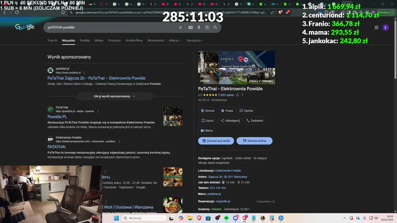Open the Google account avatar 'E'
Viewport: 397px width, 223px height.
(x=386, y=28)
